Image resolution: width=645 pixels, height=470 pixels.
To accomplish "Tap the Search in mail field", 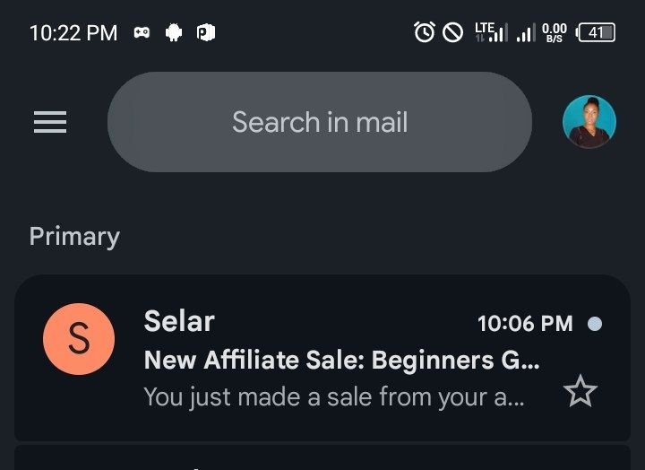I will point(320,122).
